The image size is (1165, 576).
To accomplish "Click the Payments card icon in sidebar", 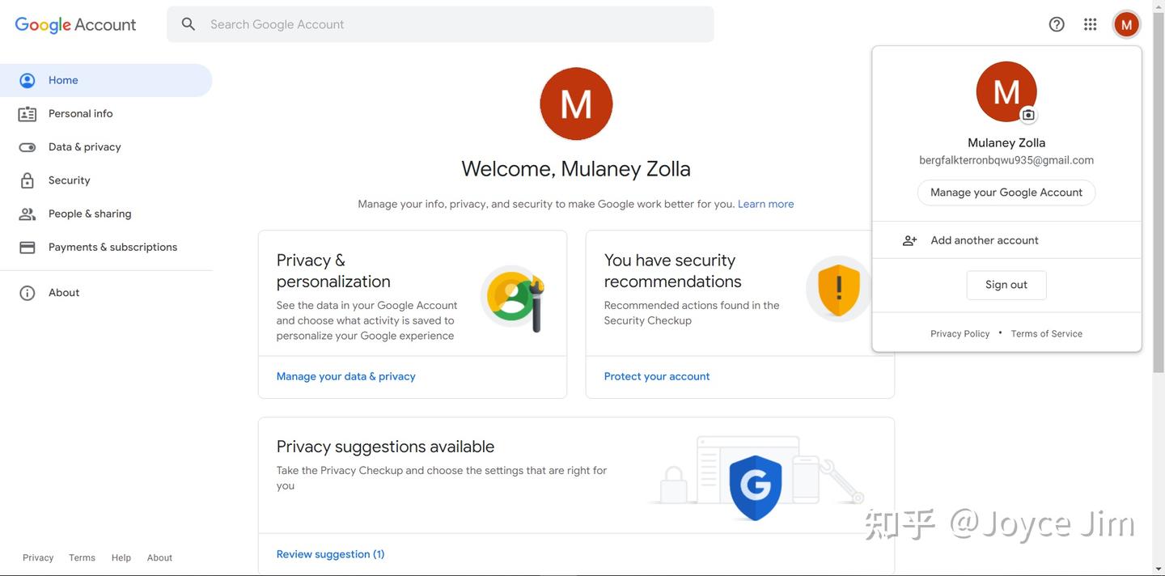I will (x=28, y=248).
